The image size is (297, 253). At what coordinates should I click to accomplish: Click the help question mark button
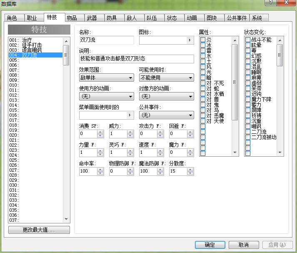[x=270, y=3]
